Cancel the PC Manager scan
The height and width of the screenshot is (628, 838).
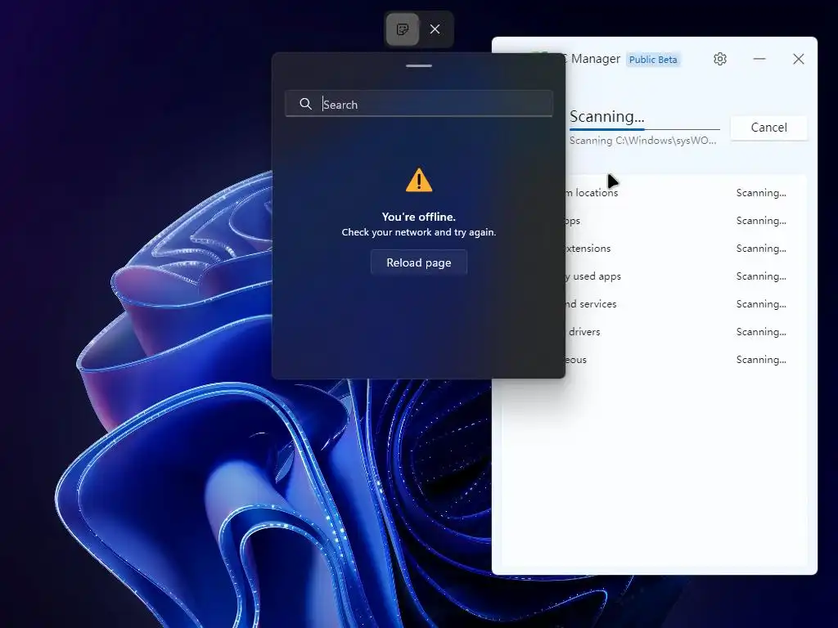[x=768, y=128]
